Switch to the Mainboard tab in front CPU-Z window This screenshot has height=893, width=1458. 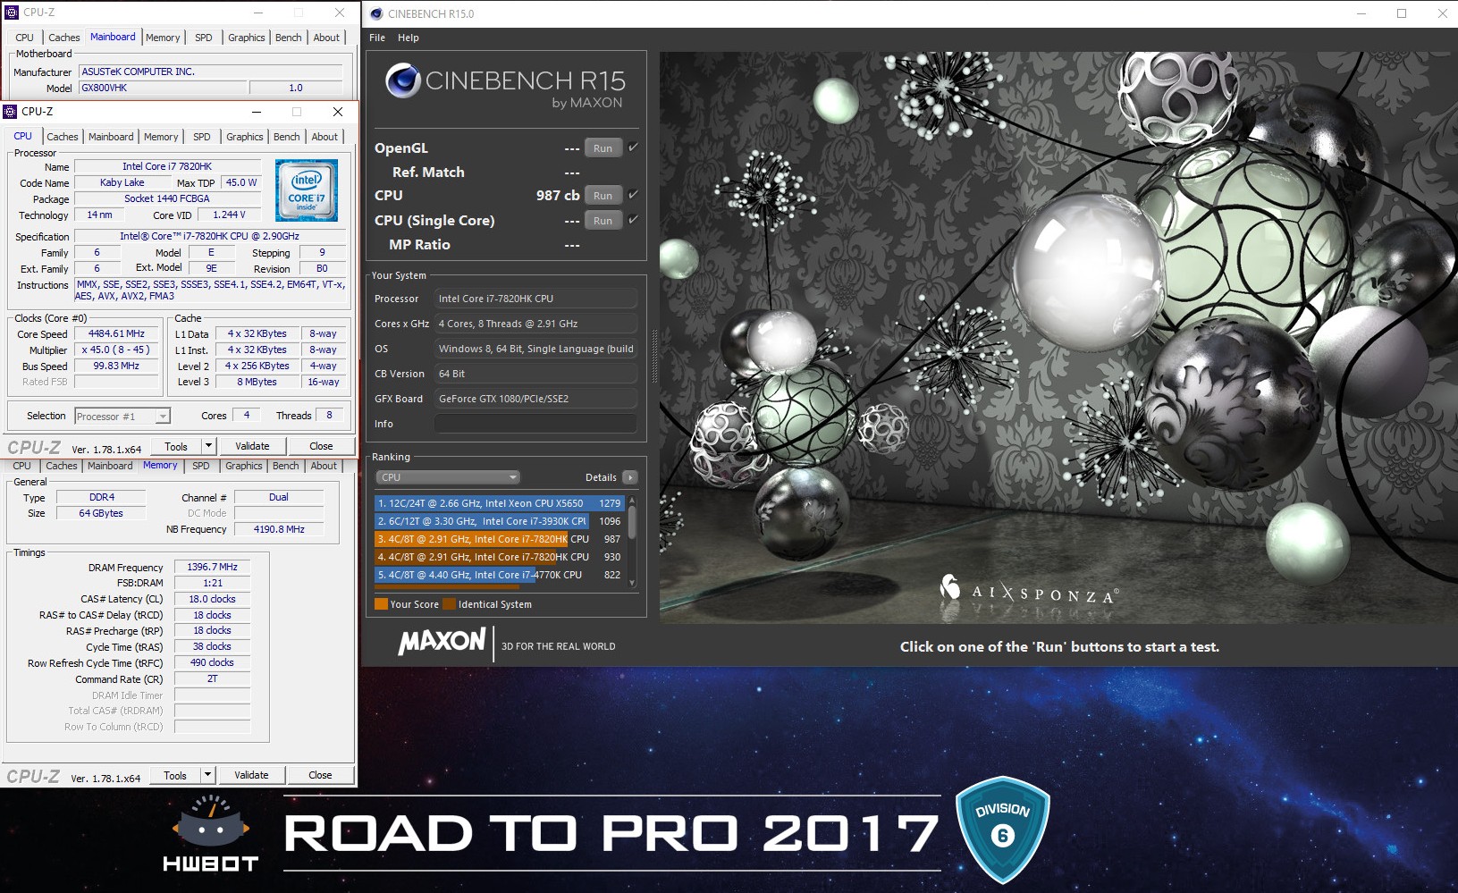(111, 137)
